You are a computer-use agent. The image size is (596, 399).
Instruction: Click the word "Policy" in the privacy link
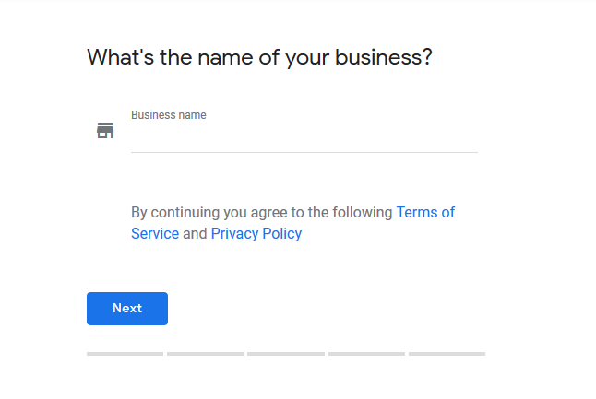[282, 234]
